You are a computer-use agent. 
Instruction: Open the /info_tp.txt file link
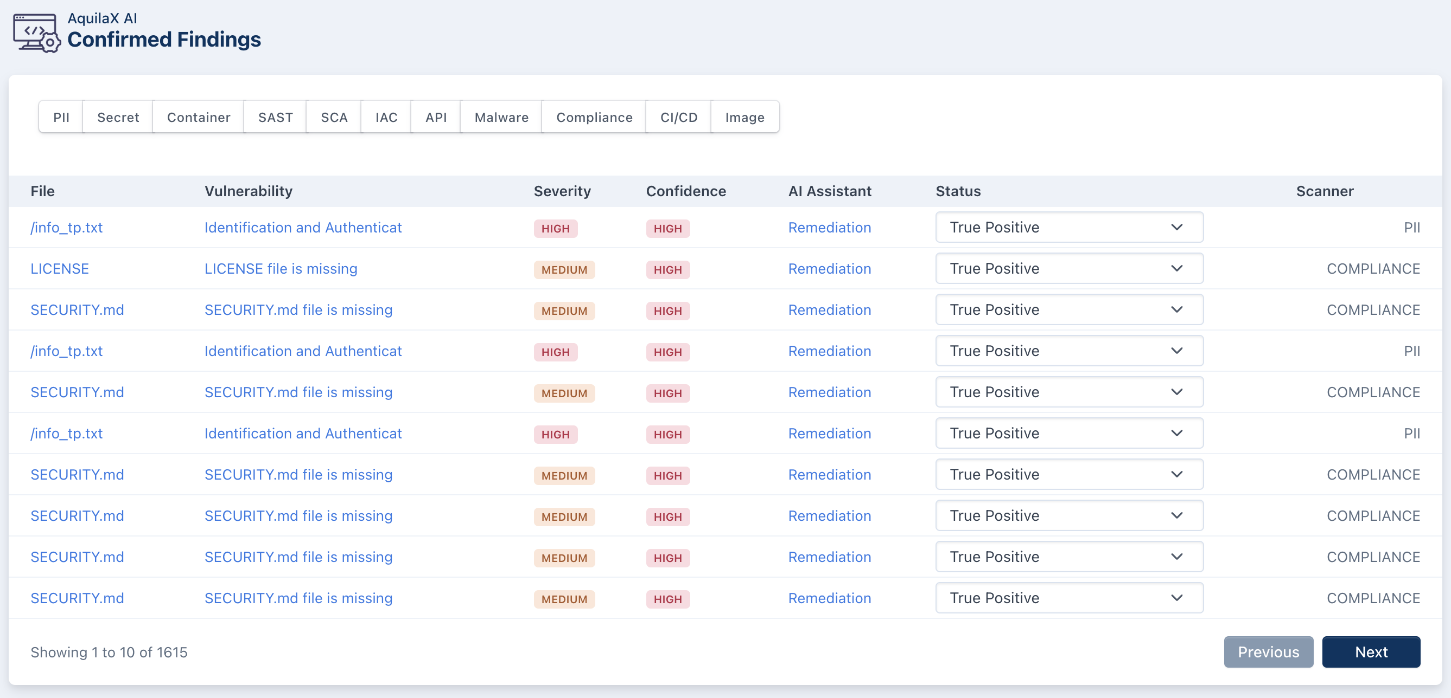[x=66, y=228]
